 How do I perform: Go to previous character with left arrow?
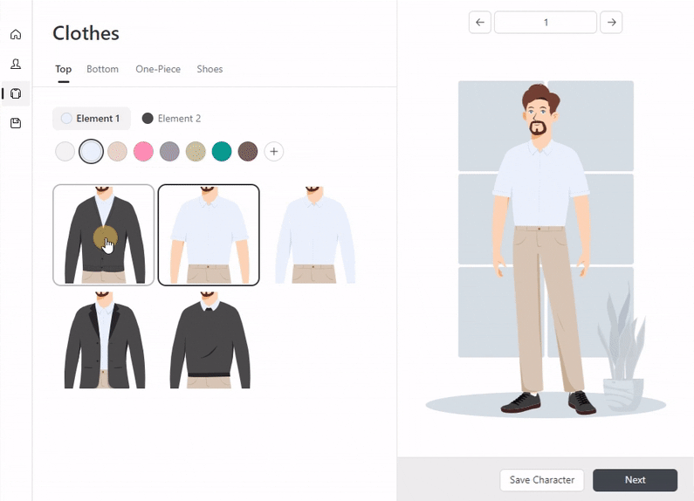480,22
